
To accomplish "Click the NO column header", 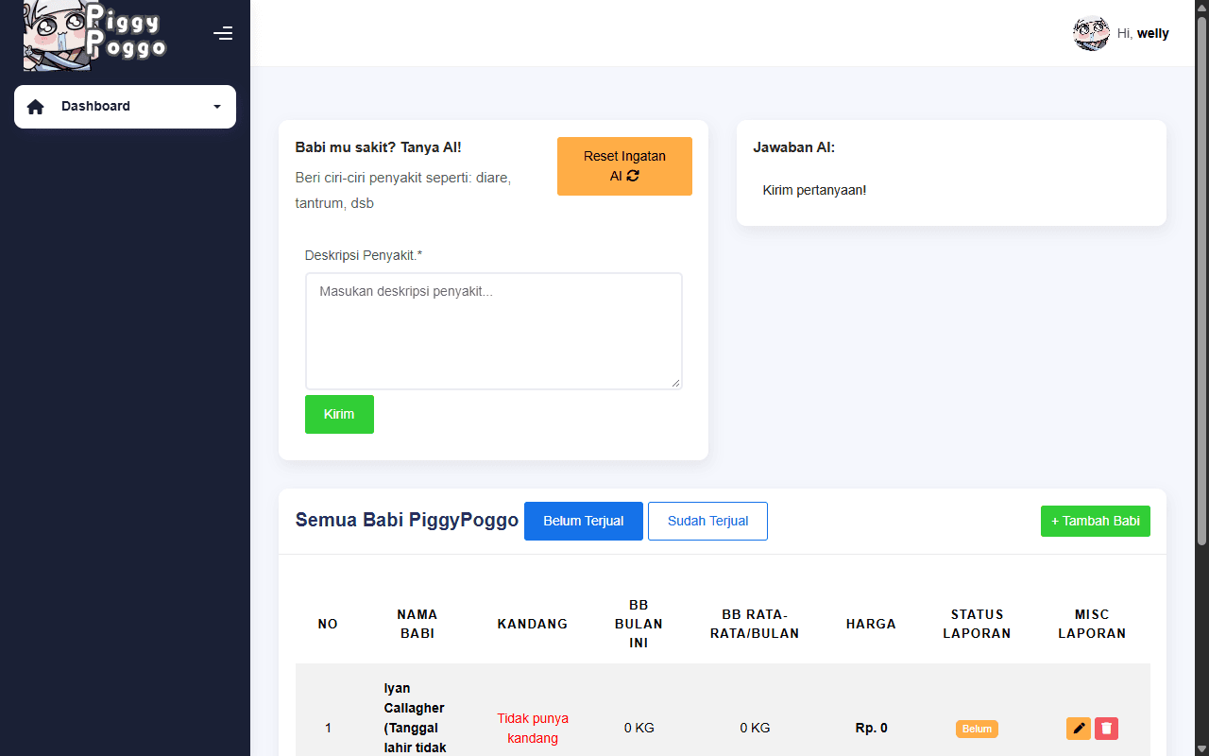I will pos(328,624).
